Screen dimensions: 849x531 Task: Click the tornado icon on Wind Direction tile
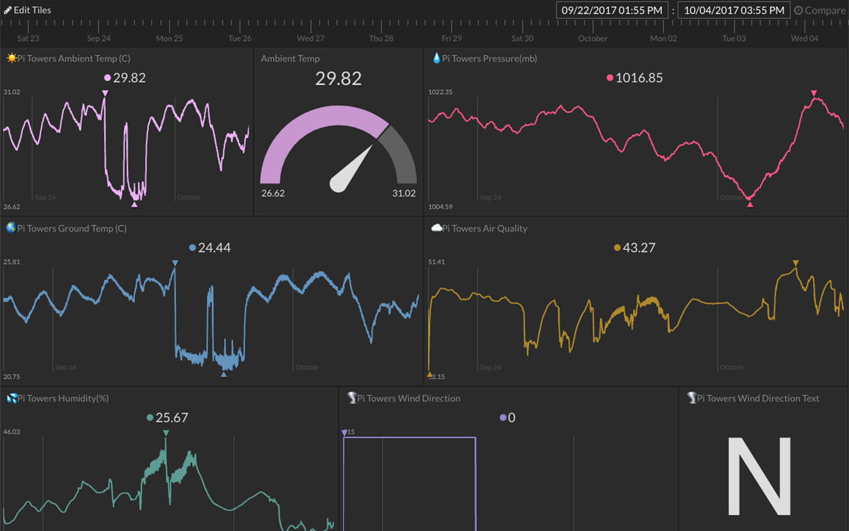(x=351, y=398)
